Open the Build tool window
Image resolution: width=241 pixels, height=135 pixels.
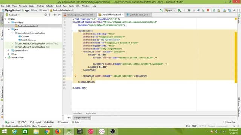tap(76, 122)
